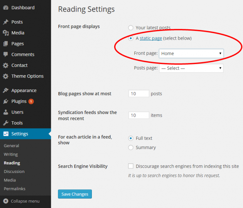Click the Save Changes button

(75, 194)
